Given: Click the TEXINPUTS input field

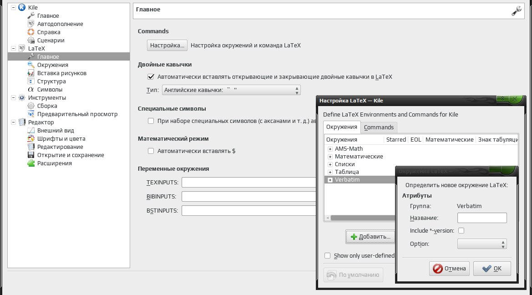Looking at the screenshot, I should 249,182.
